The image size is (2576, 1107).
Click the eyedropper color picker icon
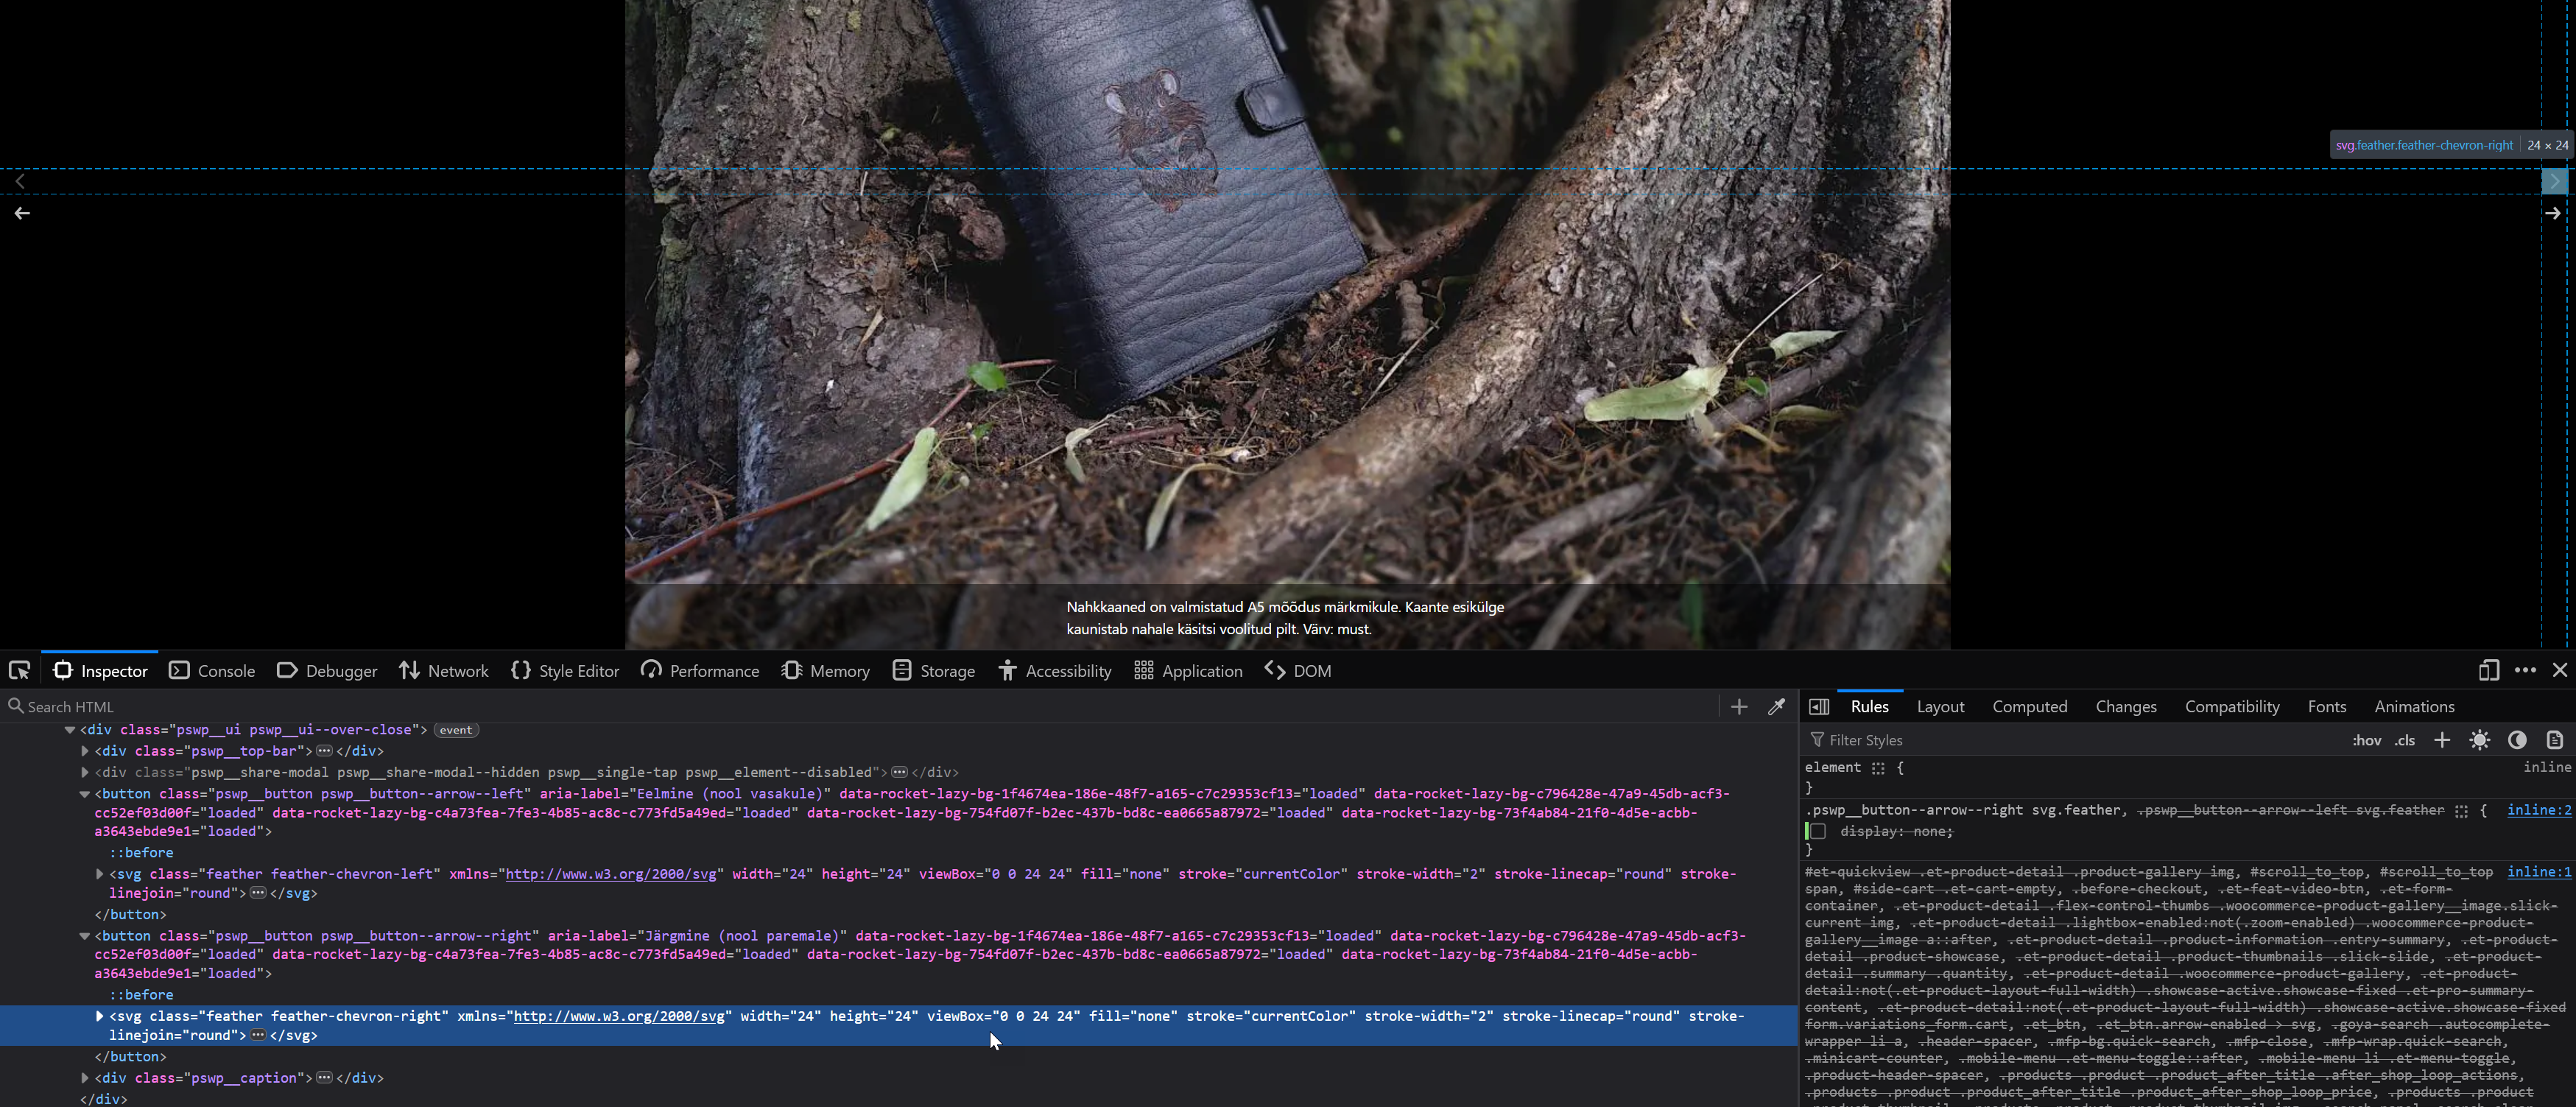(1776, 707)
